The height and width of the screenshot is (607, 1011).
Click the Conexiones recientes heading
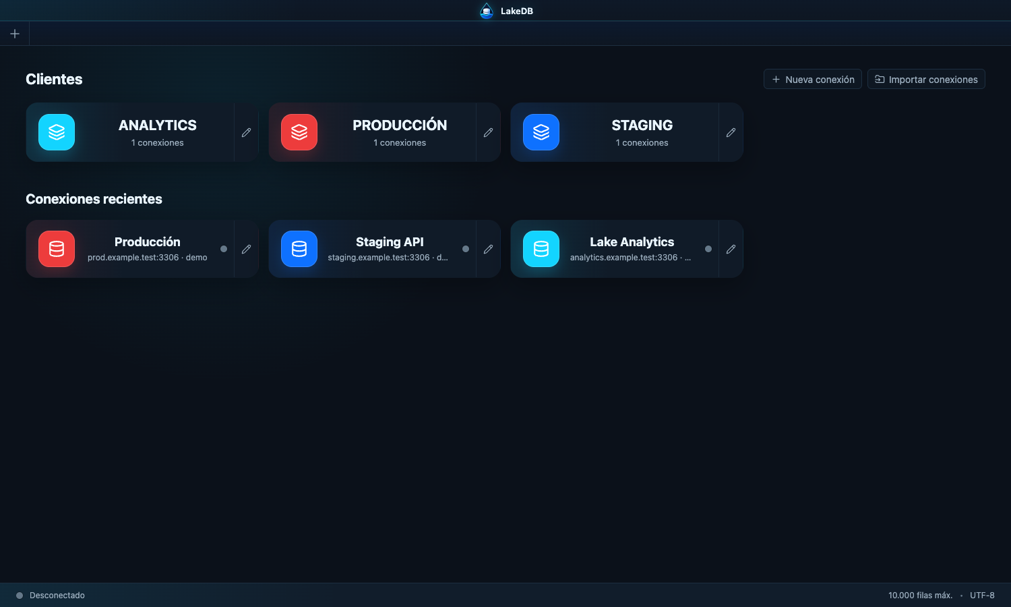click(x=94, y=199)
